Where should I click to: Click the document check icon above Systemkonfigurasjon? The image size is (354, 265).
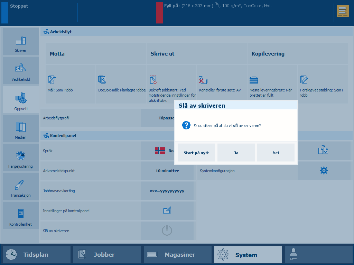click(x=324, y=151)
